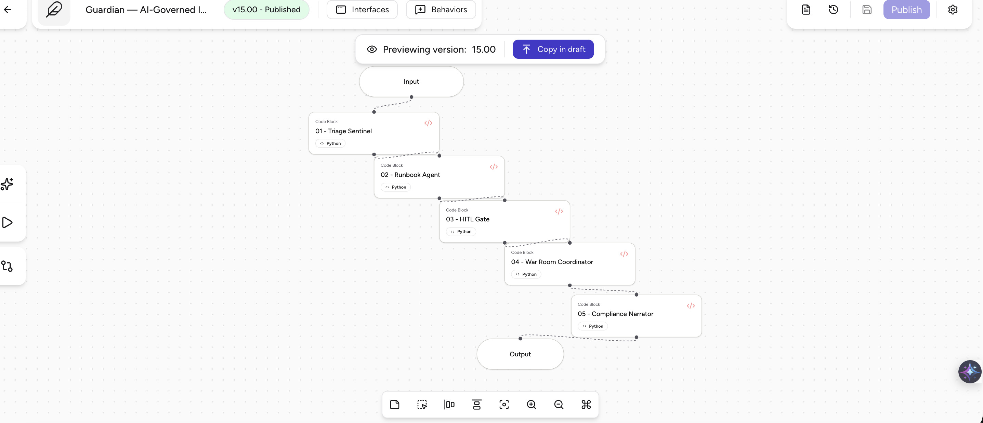Screen dimensions: 983x423
Task: Open the settings gear icon
Action: [953, 10]
